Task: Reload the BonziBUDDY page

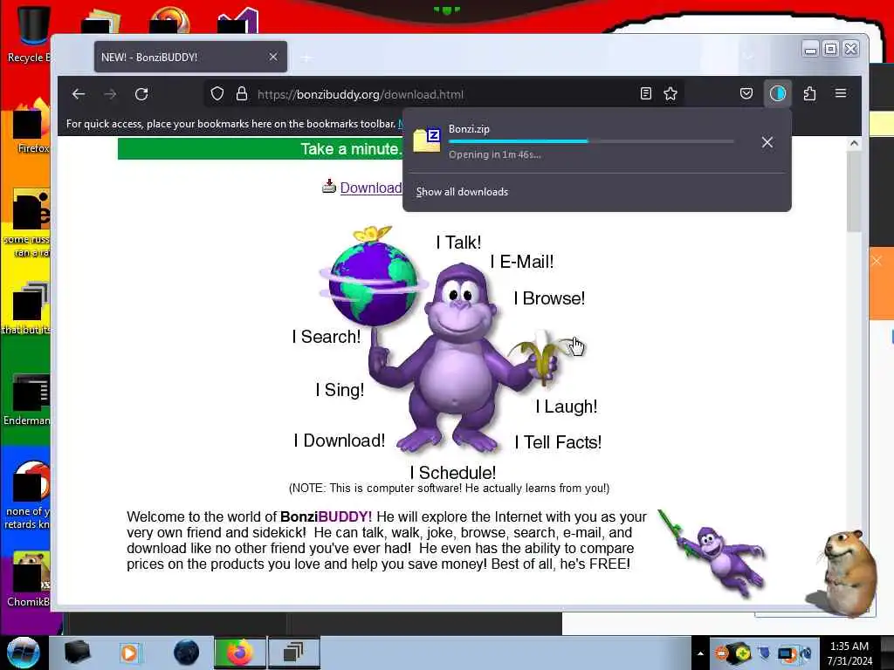Action: [x=141, y=94]
